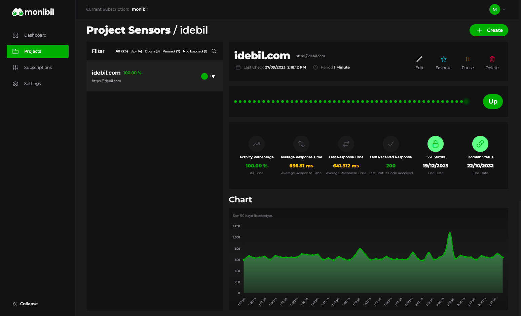Click the latest status dot in timeline

coord(466,102)
